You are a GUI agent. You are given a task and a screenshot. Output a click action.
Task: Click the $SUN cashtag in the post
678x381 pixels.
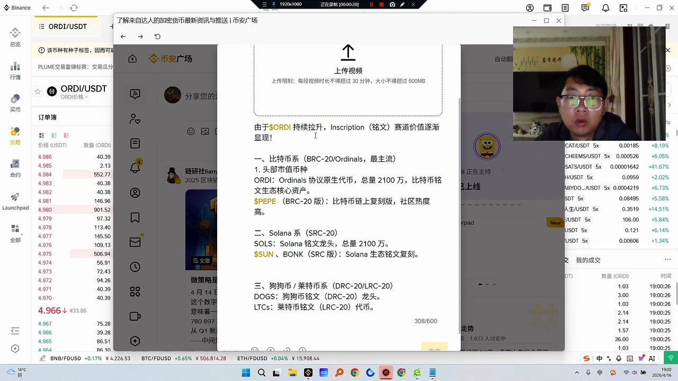tap(264, 254)
